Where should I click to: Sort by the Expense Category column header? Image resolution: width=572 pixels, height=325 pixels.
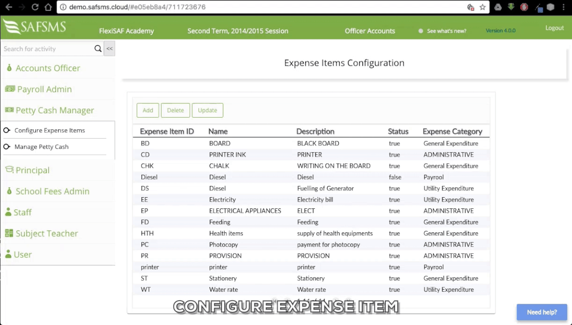[453, 131]
